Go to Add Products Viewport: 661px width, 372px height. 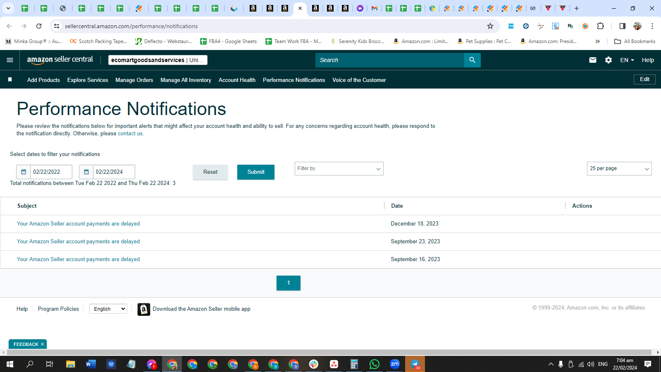(x=43, y=80)
